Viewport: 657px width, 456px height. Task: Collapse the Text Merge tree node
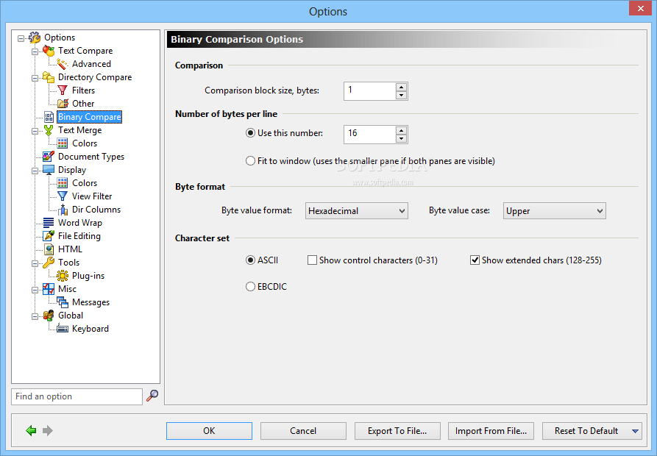[35, 131]
